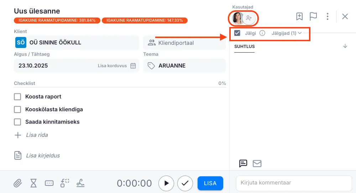Screen dimensions: 356x193
Task: Start the timer with play button
Action: (166, 183)
